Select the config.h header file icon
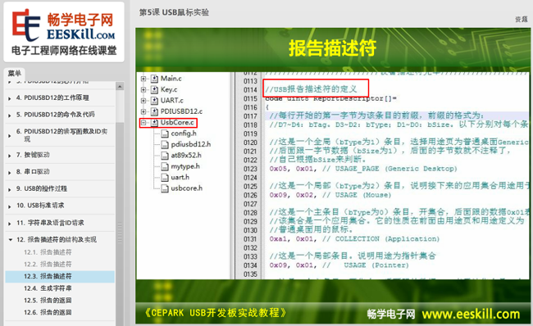The width and height of the screenshot is (533, 326). tap(165, 134)
